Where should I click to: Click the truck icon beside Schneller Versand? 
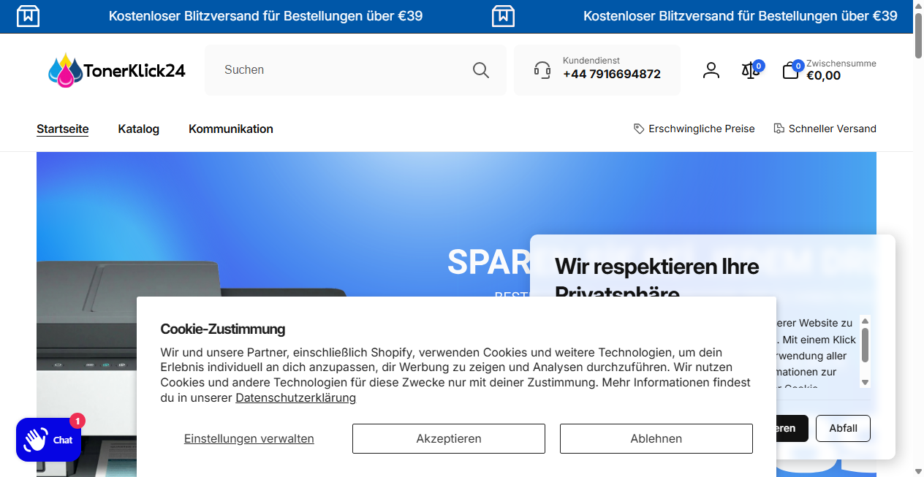tap(777, 128)
